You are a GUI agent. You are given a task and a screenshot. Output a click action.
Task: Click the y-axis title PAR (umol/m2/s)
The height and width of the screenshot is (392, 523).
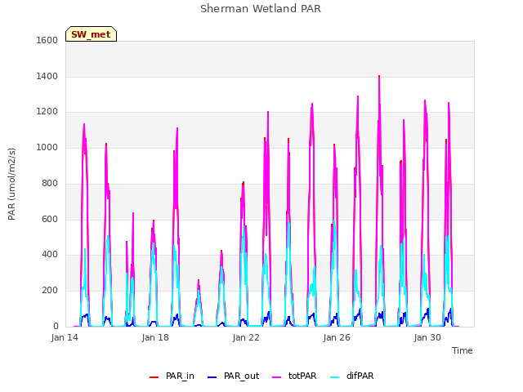[11, 184]
